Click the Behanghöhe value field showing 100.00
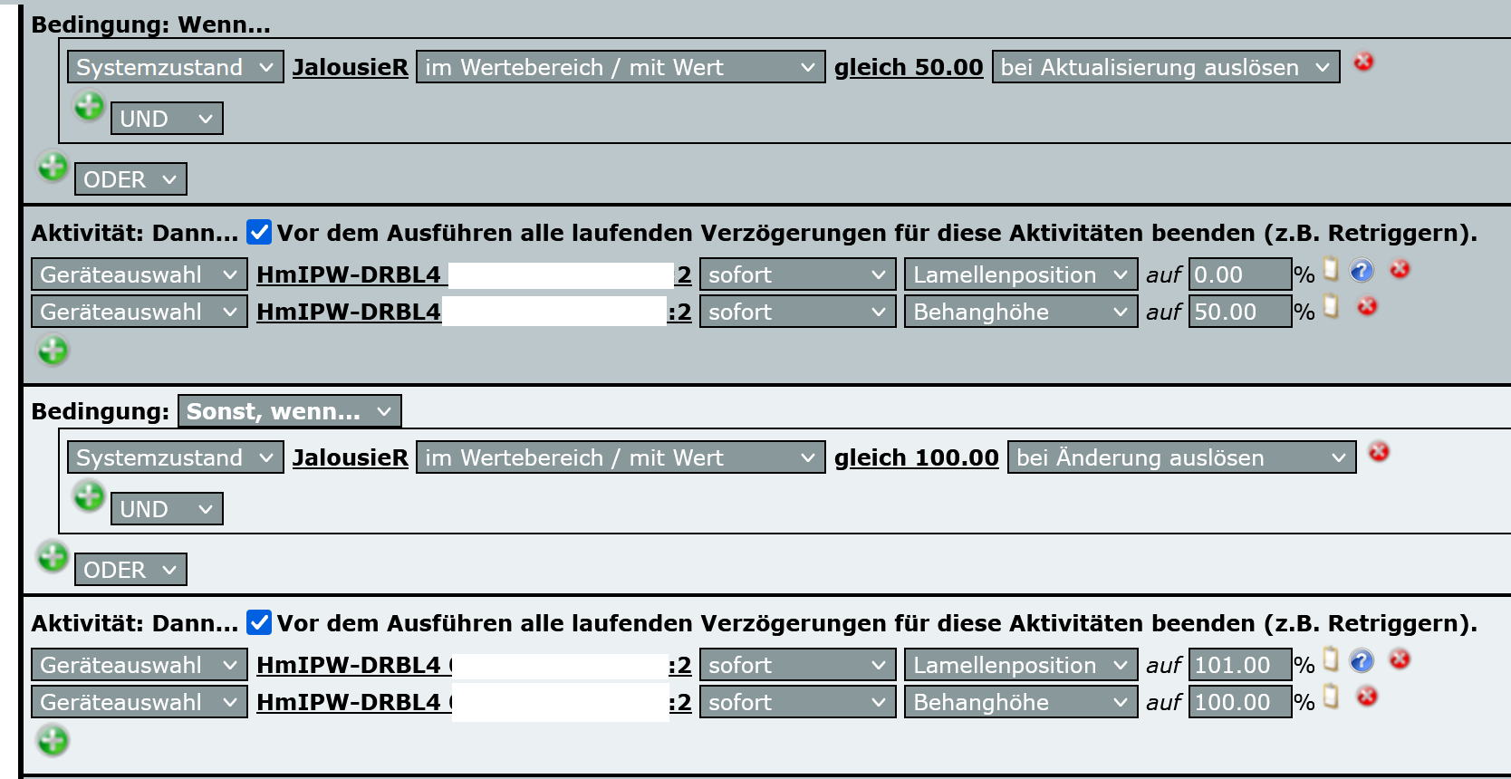This screenshot has height=779, width=1511. click(1240, 702)
